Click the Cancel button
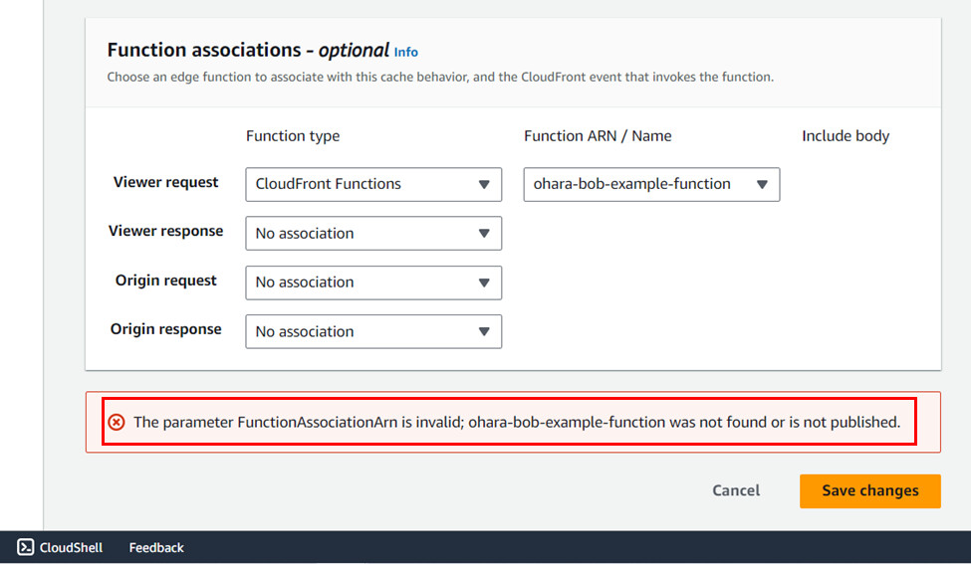Viewport: 971px width, 564px height. [x=736, y=490]
